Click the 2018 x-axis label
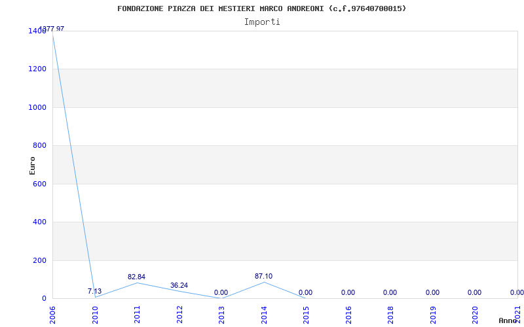 [x=391, y=315]
